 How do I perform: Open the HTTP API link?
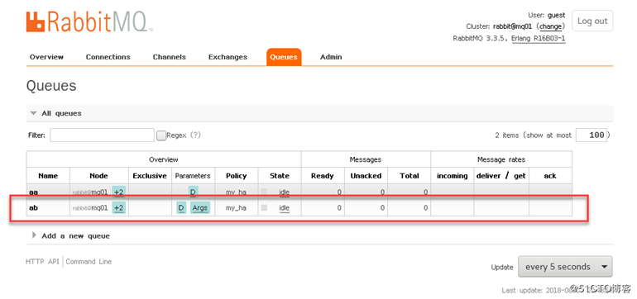tap(43, 262)
